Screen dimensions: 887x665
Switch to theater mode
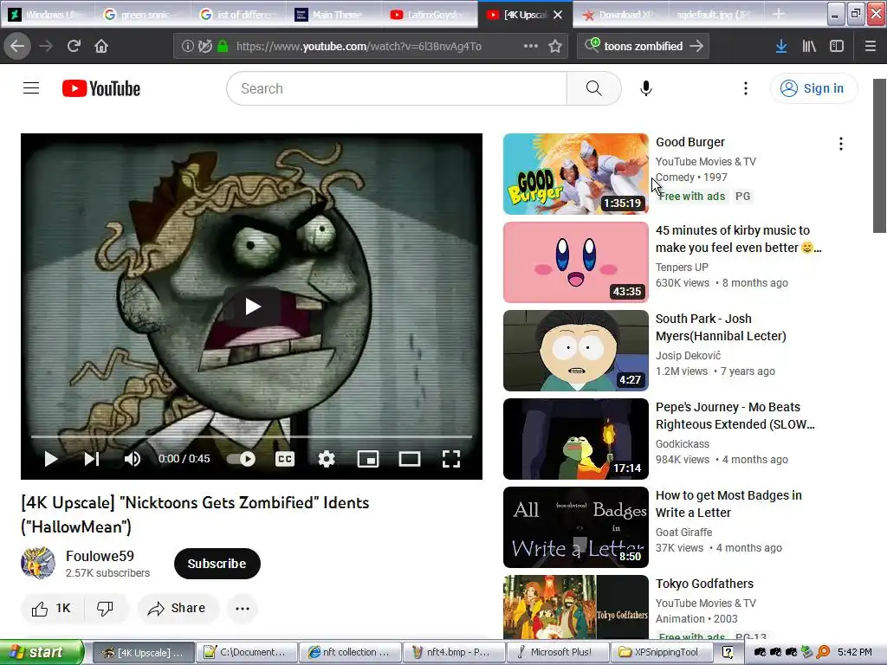410,459
